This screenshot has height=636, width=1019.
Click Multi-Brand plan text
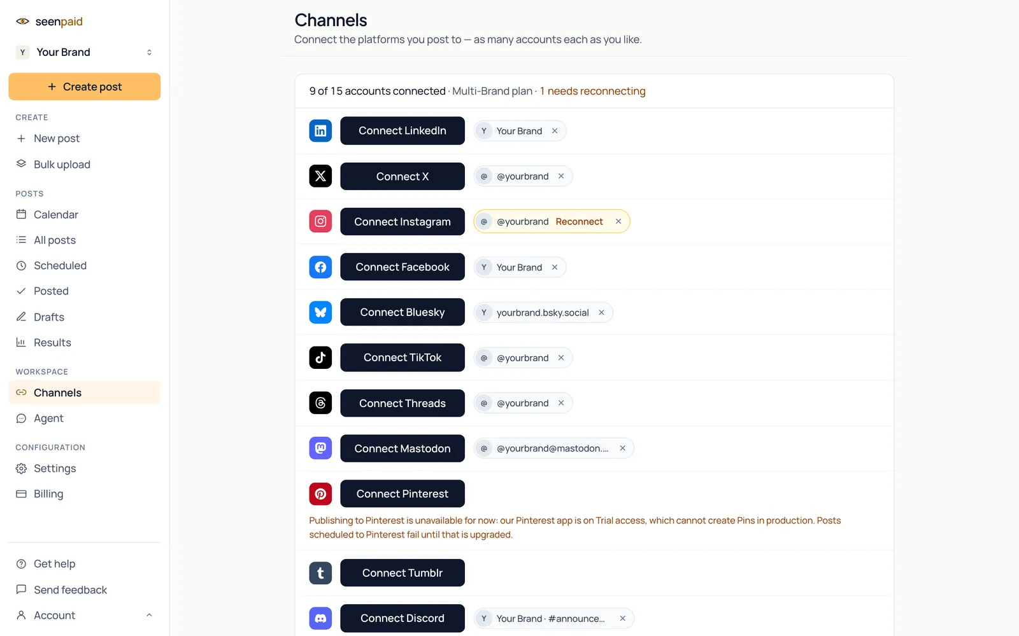click(x=492, y=91)
